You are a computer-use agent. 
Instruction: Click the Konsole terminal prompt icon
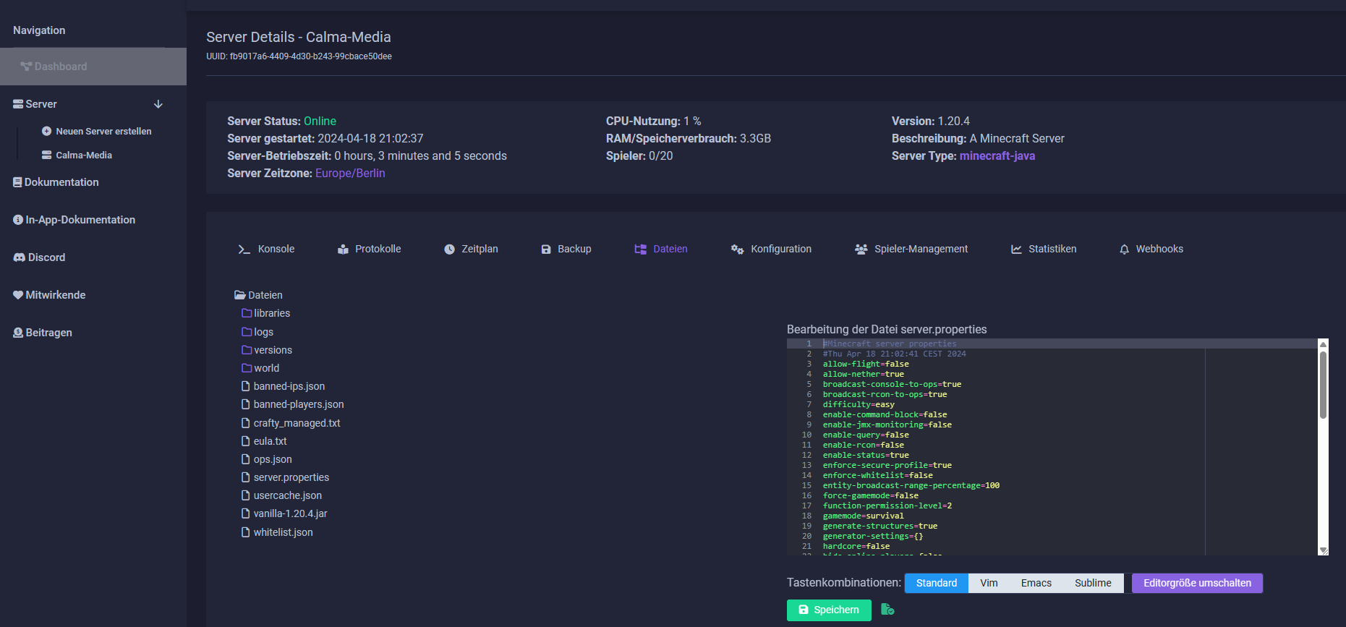pos(244,249)
